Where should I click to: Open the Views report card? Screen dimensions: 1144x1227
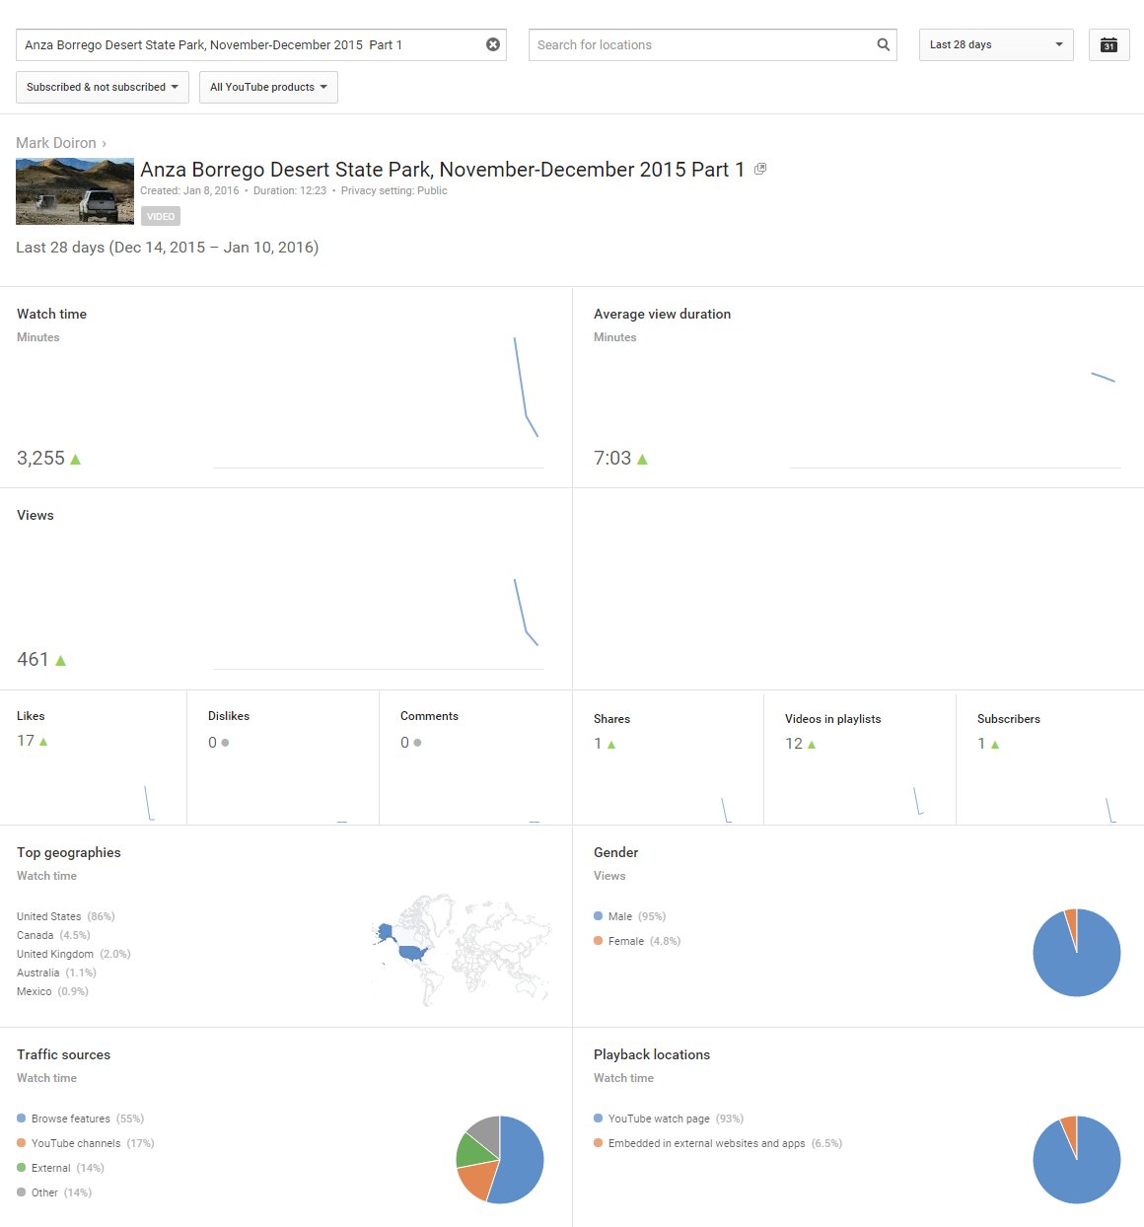tap(36, 515)
